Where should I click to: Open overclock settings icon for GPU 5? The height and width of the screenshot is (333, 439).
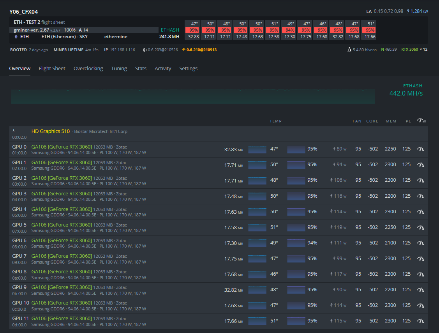coord(420,227)
